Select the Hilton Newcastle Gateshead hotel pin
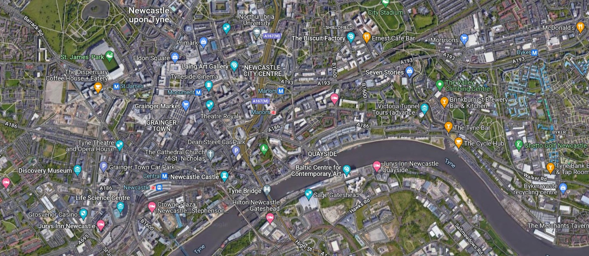 [270, 218]
